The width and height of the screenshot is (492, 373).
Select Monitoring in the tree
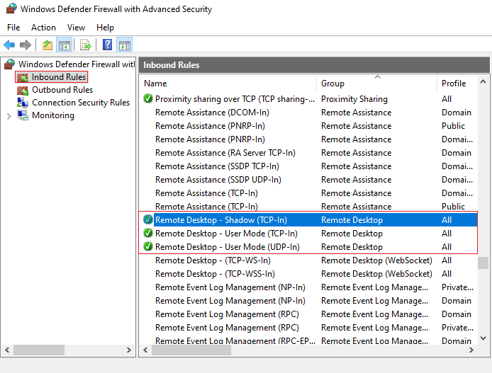point(53,115)
